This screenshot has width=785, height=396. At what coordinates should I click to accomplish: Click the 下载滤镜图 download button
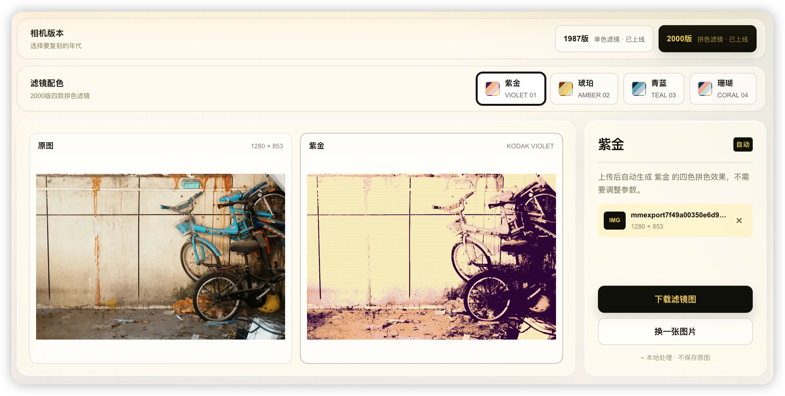tap(675, 299)
